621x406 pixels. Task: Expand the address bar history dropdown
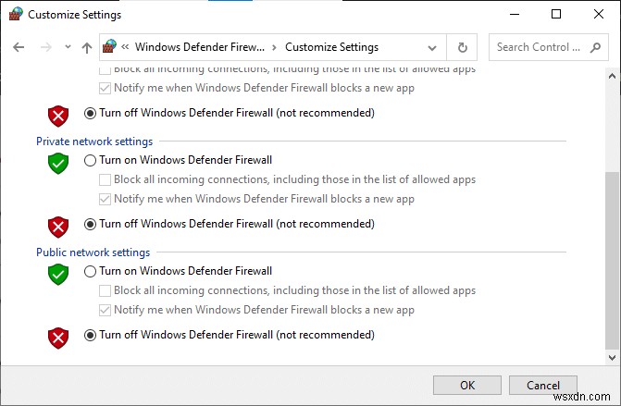tap(432, 47)
